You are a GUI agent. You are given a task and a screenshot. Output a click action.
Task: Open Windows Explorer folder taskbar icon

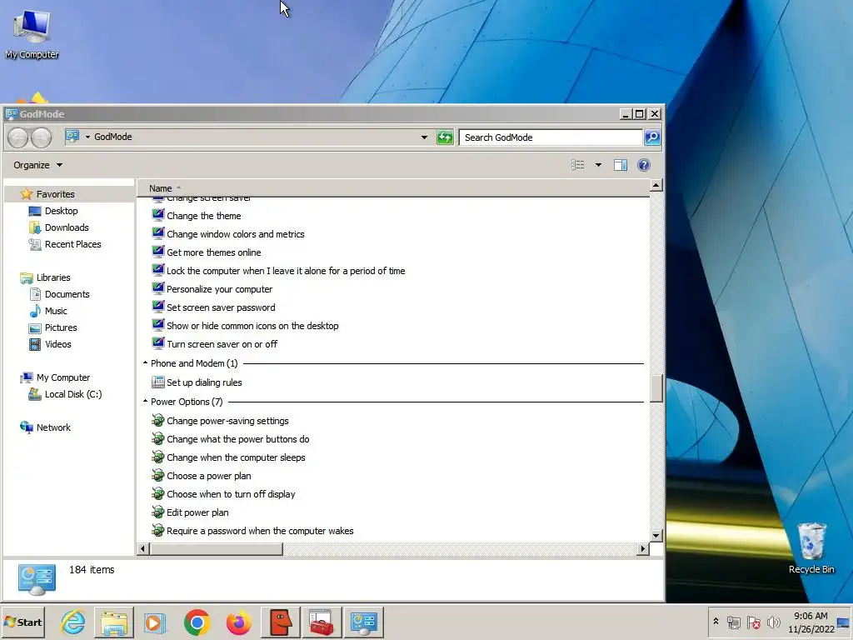point(113,622)
